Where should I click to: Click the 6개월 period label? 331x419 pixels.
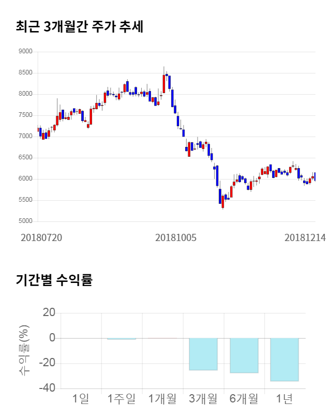click(x=244, y=399)
